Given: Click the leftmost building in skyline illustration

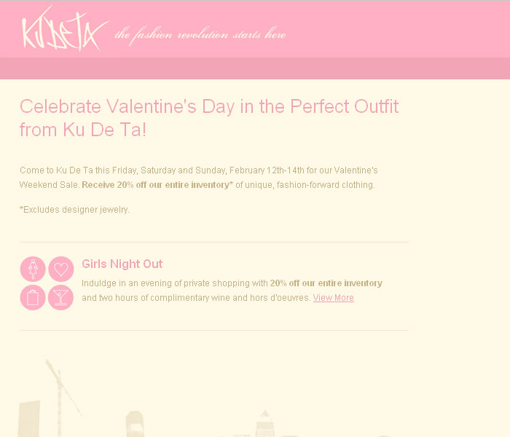Looking at the screenshot, I should [28, 419].
